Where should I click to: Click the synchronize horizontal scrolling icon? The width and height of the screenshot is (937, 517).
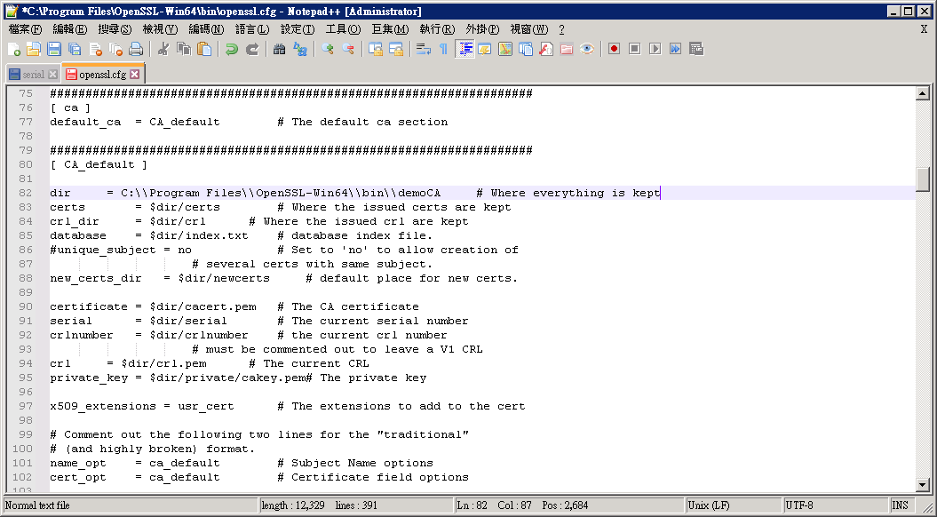coord(395,50)
